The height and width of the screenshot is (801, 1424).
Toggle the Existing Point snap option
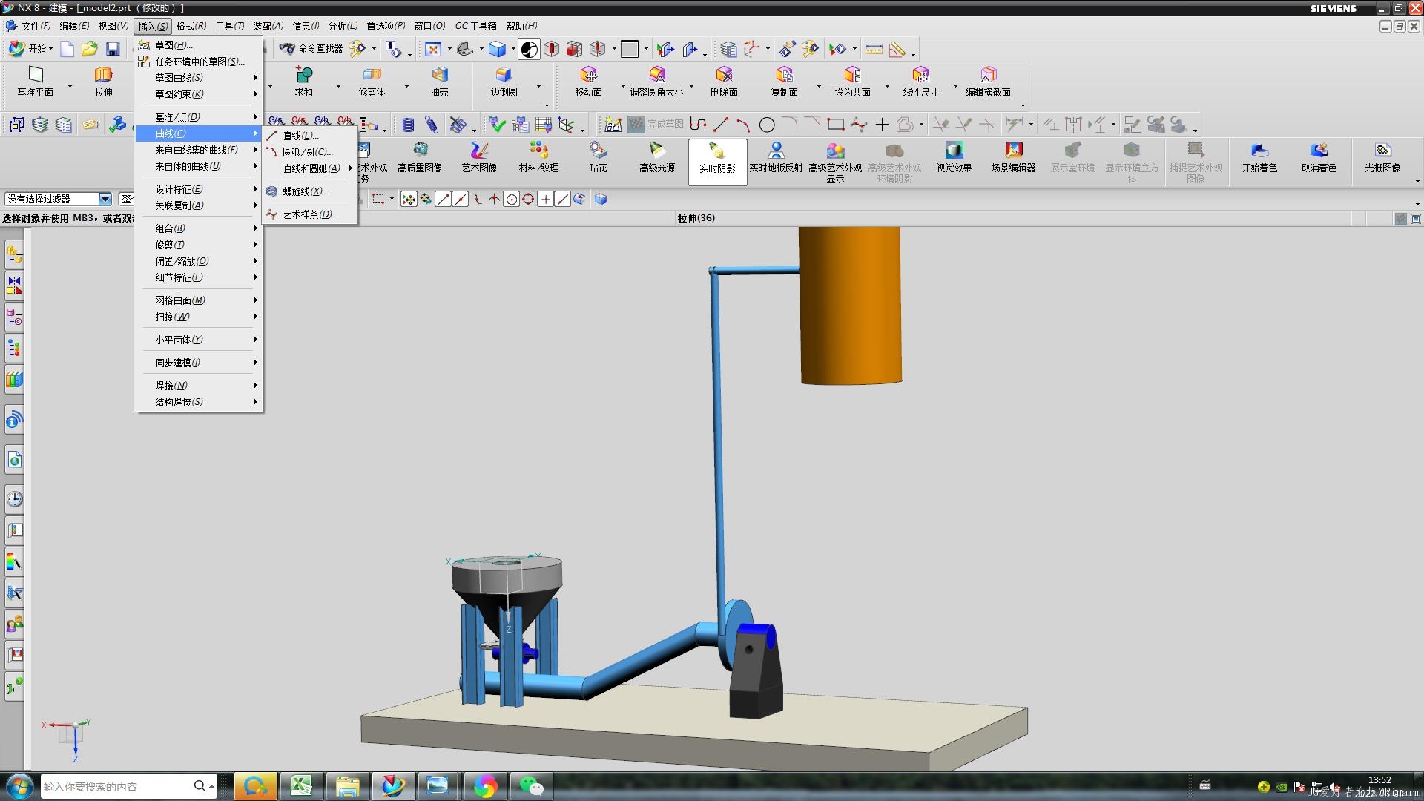(x=545, y=199)
